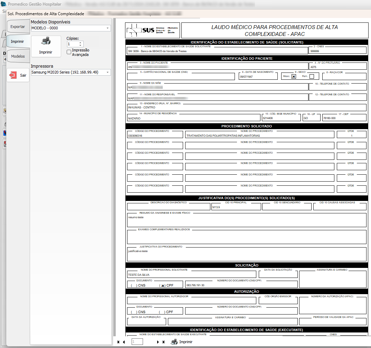Click the red Sair arrow icon
The width and height of the screenshot is (371, 348).
[13, 75]
